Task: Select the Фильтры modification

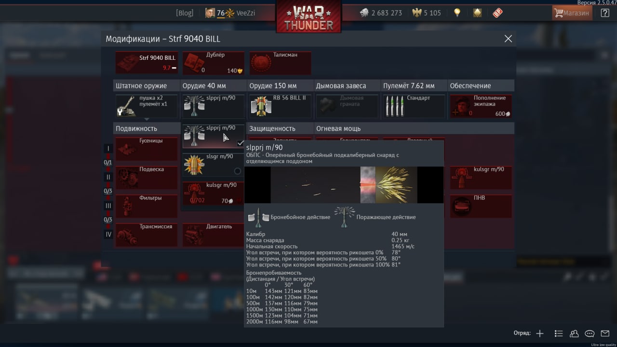Action: (x=147, y=206)
